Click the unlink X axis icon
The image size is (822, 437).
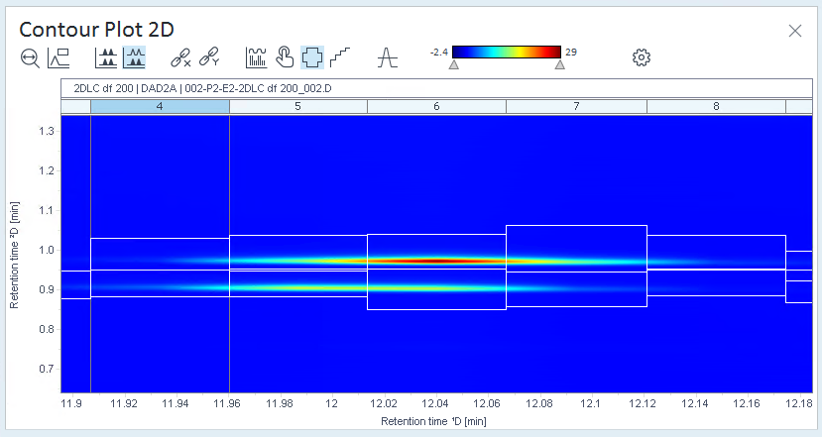(180, 57)
